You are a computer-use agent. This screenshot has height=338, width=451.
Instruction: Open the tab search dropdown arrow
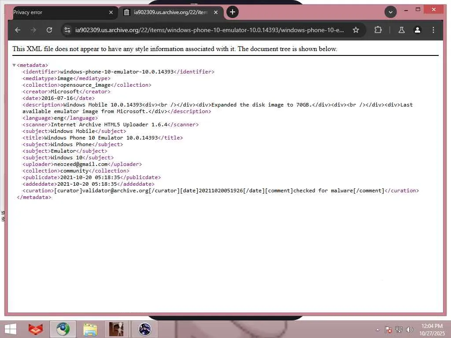click(391, 12)
